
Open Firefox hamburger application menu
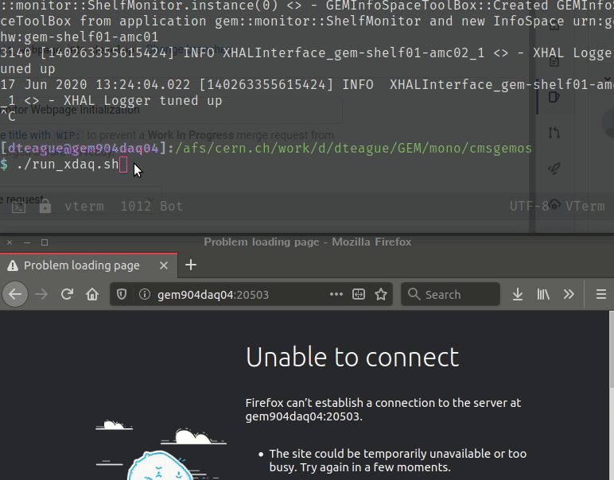click(x=601, y=294)
